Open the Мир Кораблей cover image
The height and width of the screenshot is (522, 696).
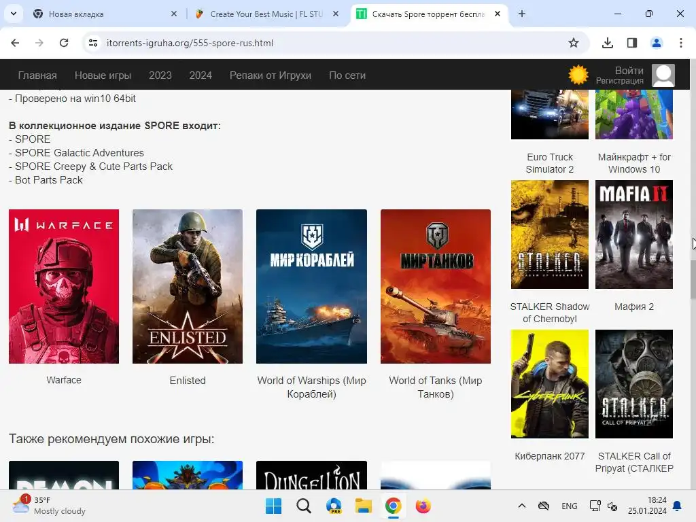click(311, 286)
